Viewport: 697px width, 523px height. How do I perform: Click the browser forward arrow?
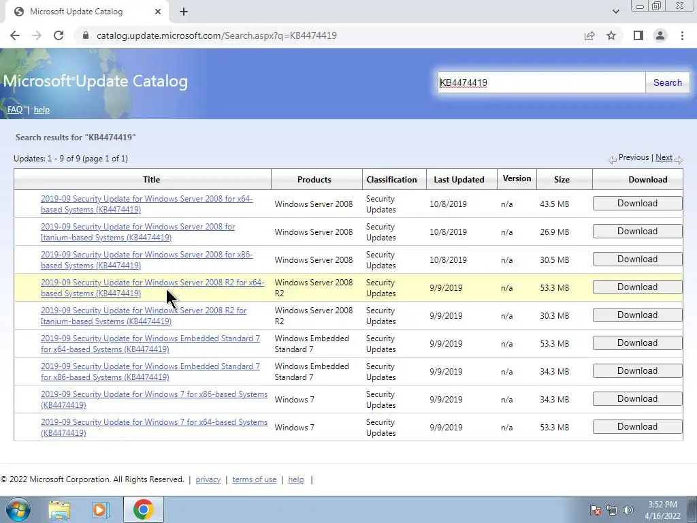click(37, 35)
